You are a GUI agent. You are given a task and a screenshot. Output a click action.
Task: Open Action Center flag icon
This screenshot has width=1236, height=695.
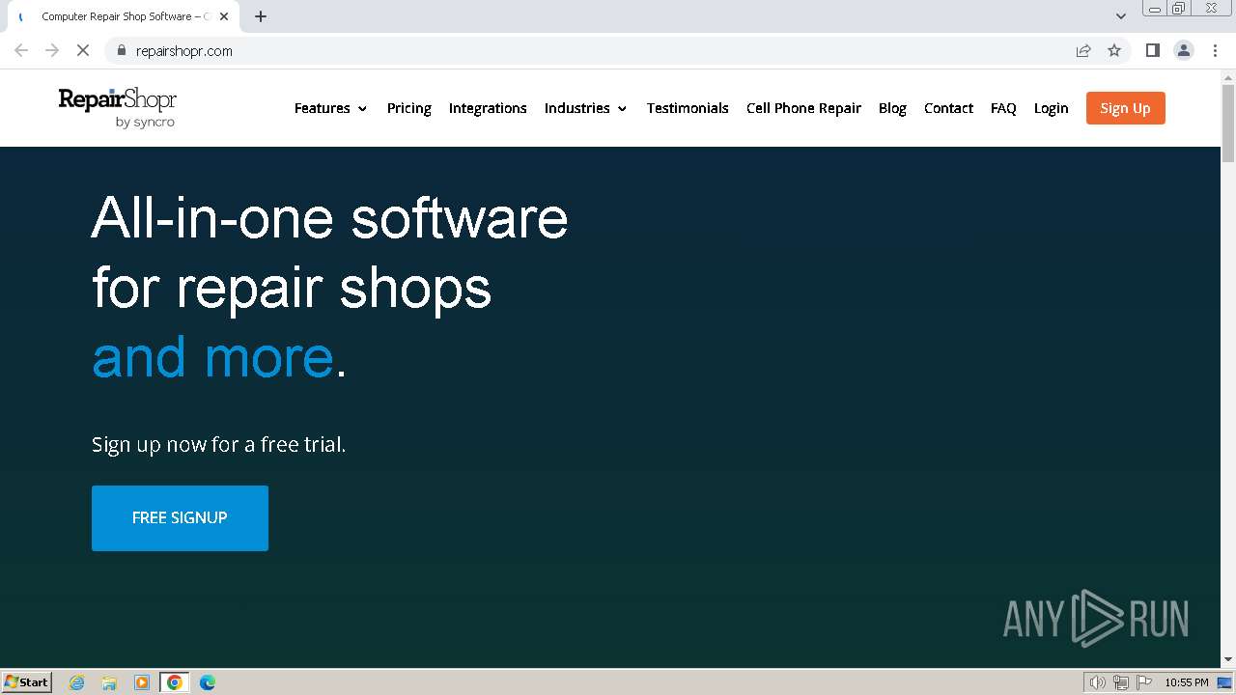click(x=1144, y=682)
